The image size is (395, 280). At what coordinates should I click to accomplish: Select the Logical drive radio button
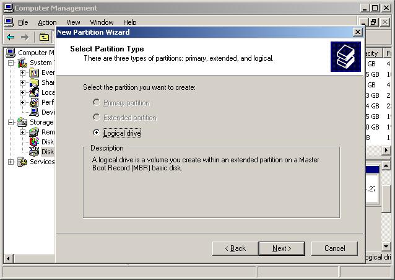click(96, 133)
